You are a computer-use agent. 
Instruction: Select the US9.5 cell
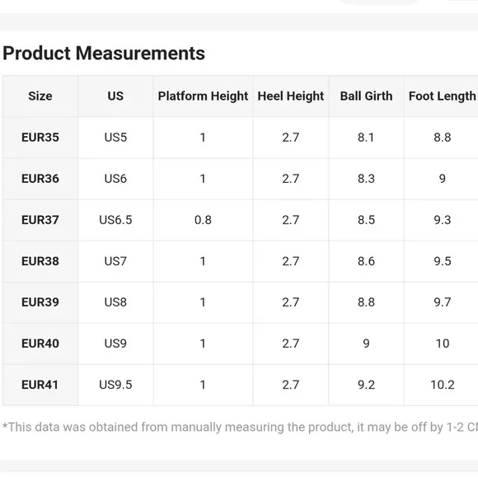(115, 385)
